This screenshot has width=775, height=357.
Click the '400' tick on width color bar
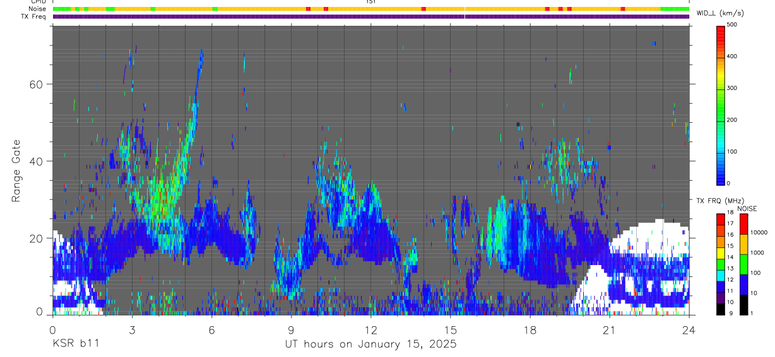coord(732,57)
